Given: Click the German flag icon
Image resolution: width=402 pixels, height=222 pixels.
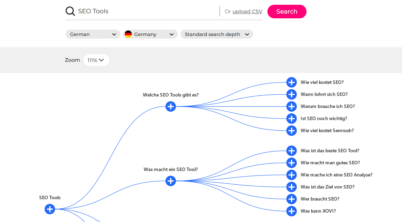Looking at the screenshot, I should coord(128,34).
